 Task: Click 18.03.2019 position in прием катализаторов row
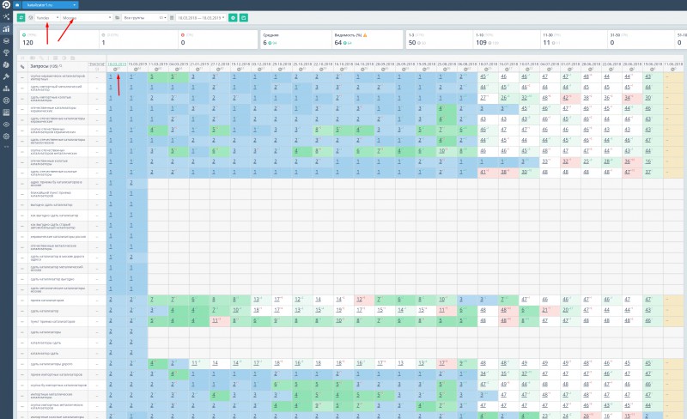[x=111, y=300]
